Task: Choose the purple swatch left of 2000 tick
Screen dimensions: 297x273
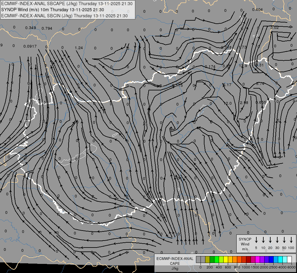Action: pyautogui.click(x=262, y=259)
